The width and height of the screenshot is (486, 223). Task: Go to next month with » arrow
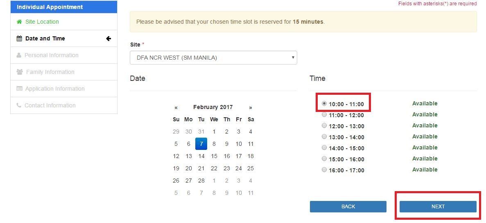[x=251, y=108]
